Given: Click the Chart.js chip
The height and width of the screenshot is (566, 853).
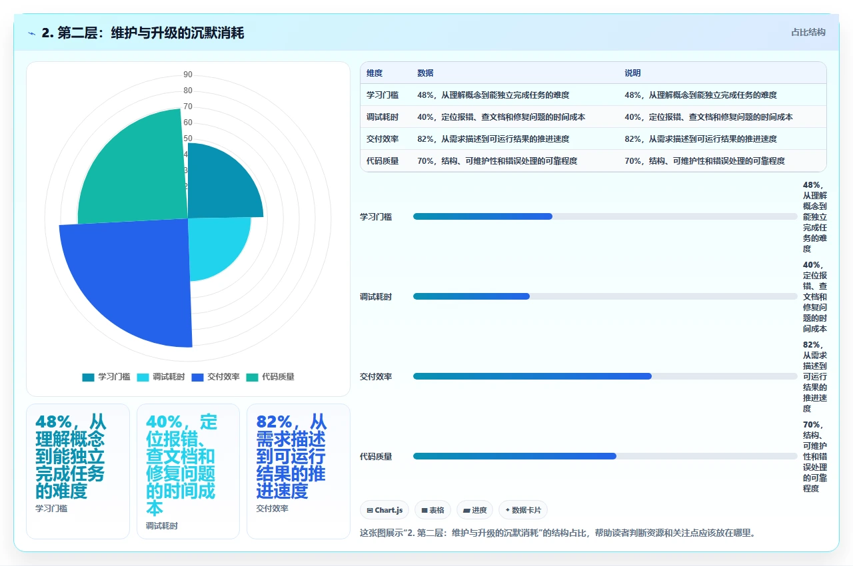Looking at the screenshot, I should [x=385, y=510].
